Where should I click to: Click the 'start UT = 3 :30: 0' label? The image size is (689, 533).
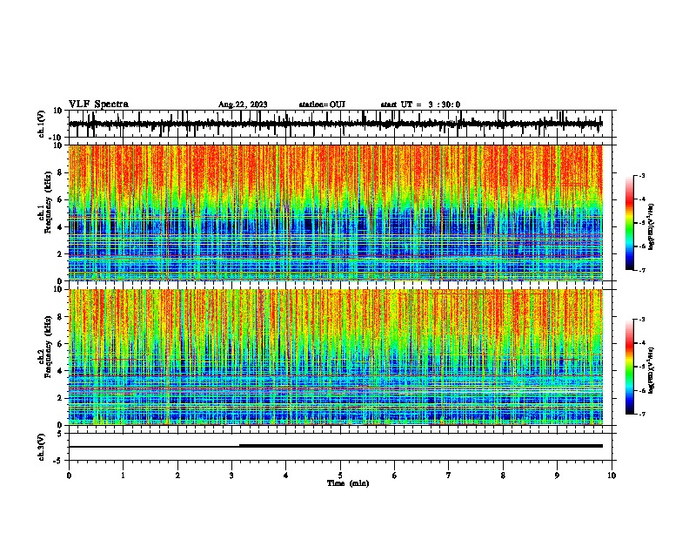coord(420,105)
